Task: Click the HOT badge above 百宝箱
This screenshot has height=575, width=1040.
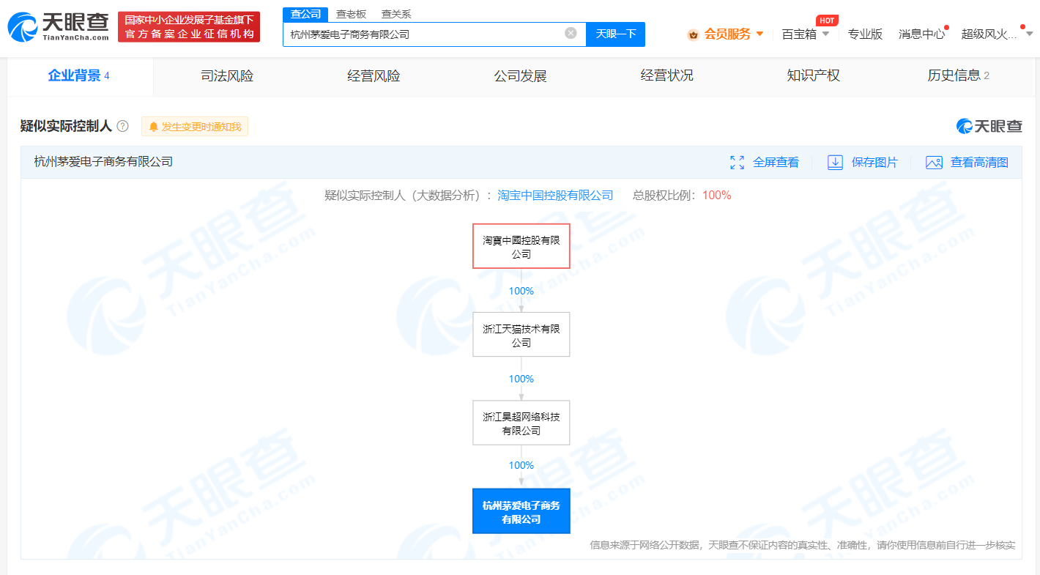Action: tap(827, 21)
